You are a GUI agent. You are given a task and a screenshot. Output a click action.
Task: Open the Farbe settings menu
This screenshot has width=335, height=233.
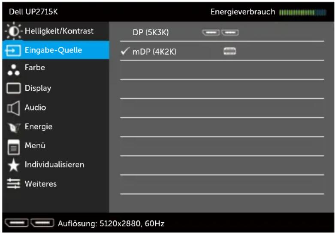coord(56,69)
